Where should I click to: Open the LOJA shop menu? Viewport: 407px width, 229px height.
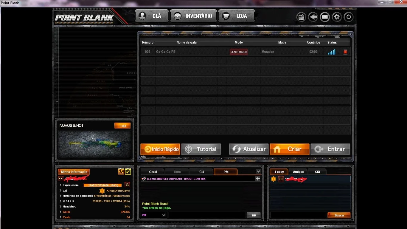pos(237,16)
